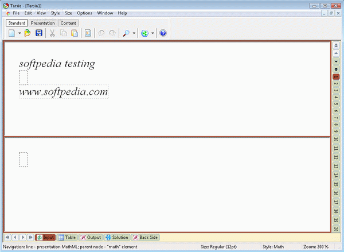Select card number 1 in the side strip
The width and height of the screenshot is (344, 252).
coord(336,77)
